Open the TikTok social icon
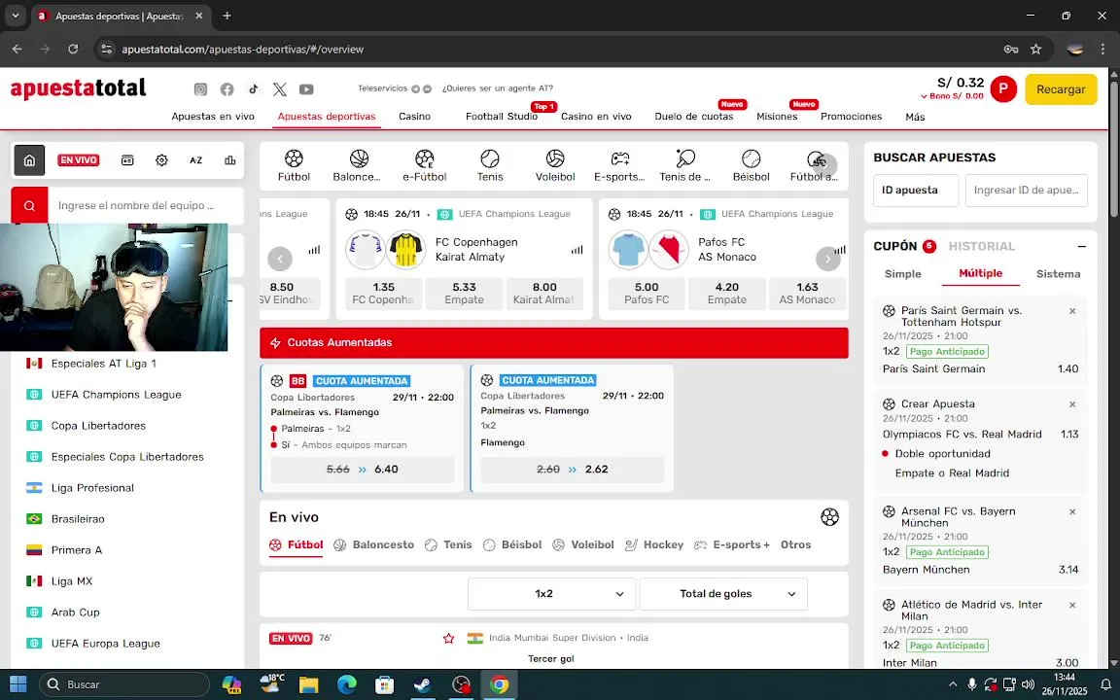Screen dimensions: 1120x700 pyautogui.click(x=254, y=89)
